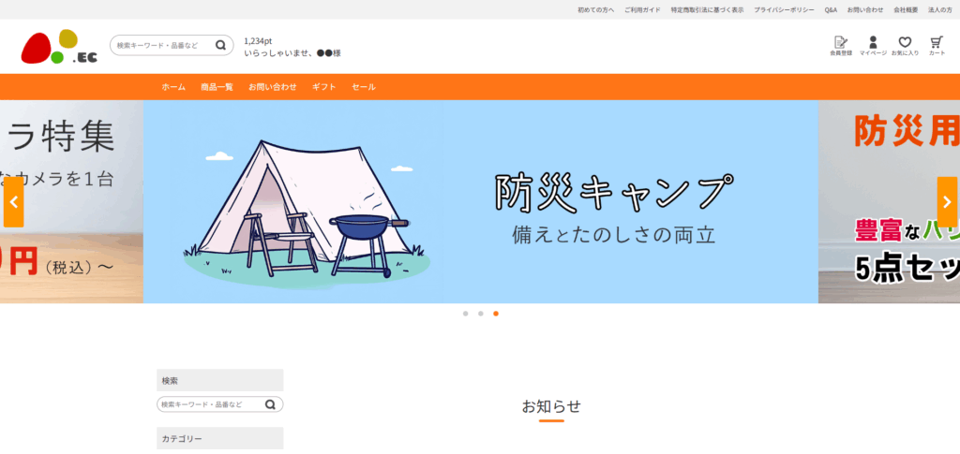Viewport: 960px width, 454px height.
Task: Open the 商品一覧 menu item
Action: click(217, 87)
